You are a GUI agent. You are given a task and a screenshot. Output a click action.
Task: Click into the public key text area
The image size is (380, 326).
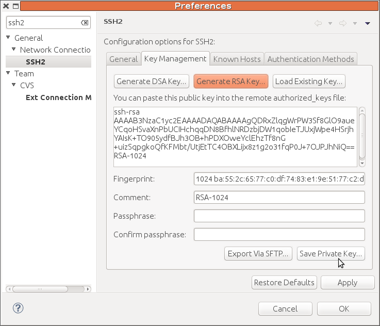tap(235, 137)
